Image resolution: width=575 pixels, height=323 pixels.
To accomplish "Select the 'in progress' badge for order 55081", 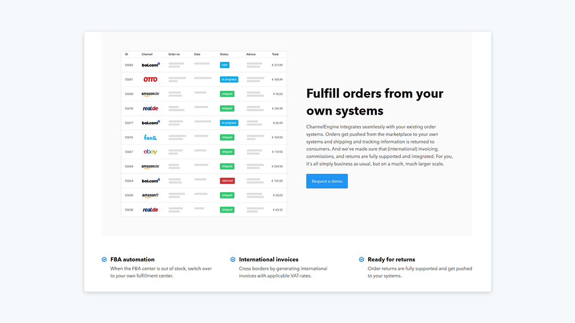I will coord(229,79).
